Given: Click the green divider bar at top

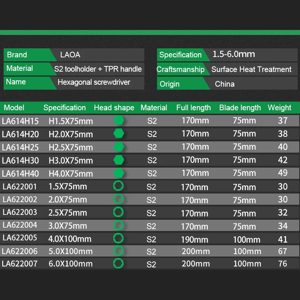Looking at the screenshot, I should (150, 33).
